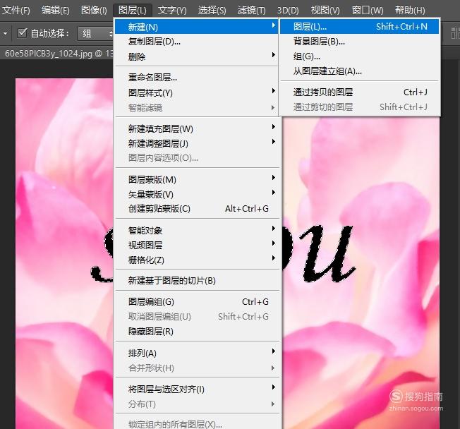The image size is (460, 429).
Task: Expand 将图层与选区对齐(I) submenu
Action: coord(196,389)
